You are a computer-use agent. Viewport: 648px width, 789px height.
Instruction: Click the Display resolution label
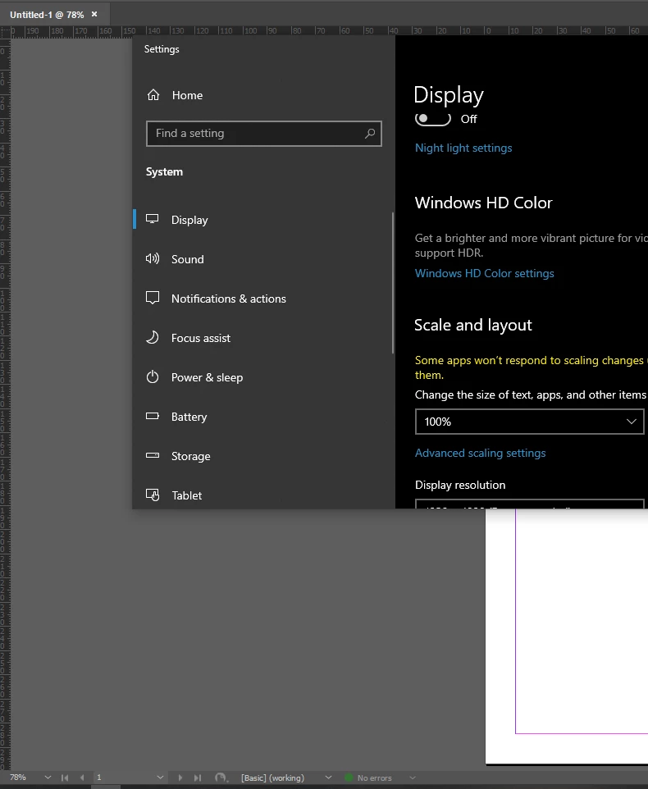pyautogui.click(x=460, y=485)
